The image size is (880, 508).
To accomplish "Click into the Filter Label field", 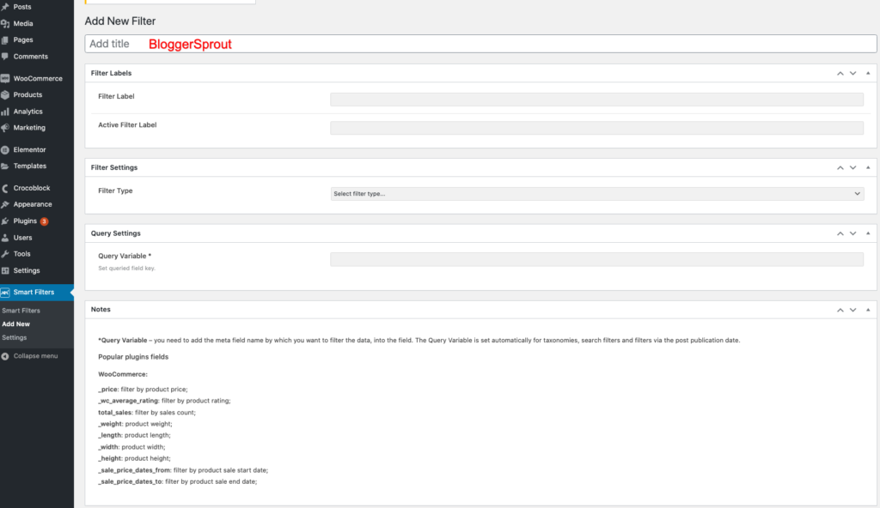I will tap(596, 100).
